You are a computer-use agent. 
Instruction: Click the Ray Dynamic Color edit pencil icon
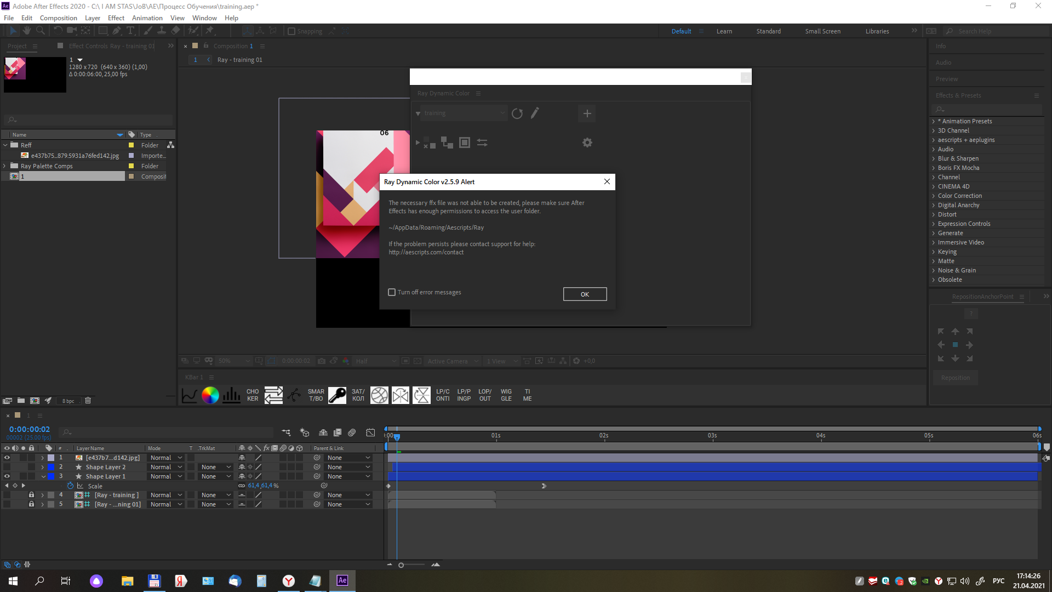click(535, 113)
